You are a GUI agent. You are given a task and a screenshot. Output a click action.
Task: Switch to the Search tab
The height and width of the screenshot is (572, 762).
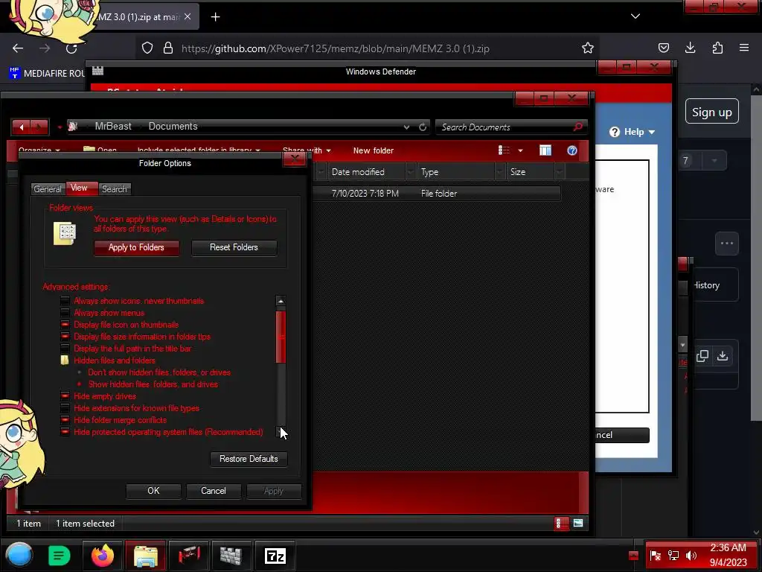tap(114, 188)
